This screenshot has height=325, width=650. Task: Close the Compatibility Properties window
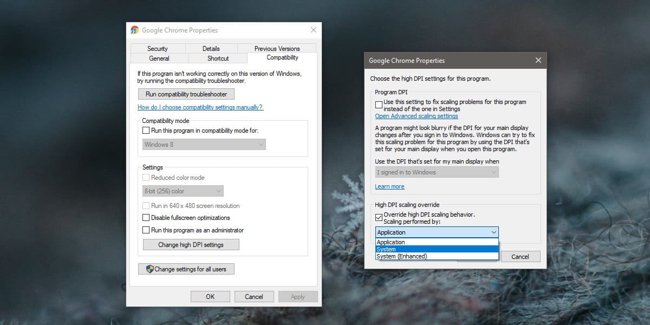click(x=313, y=30)
